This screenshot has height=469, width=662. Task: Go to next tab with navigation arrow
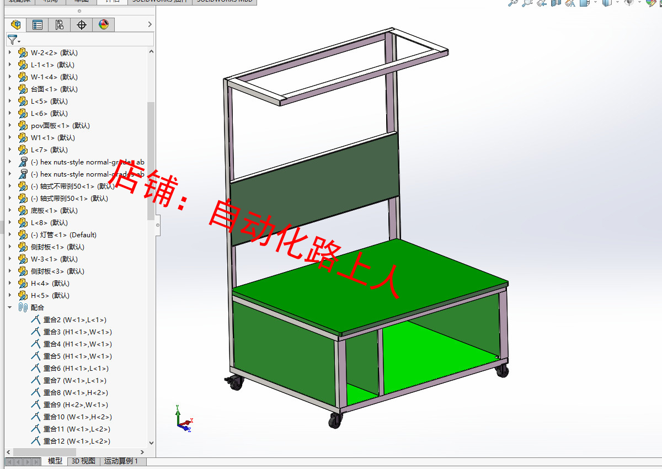coord(27,461)
